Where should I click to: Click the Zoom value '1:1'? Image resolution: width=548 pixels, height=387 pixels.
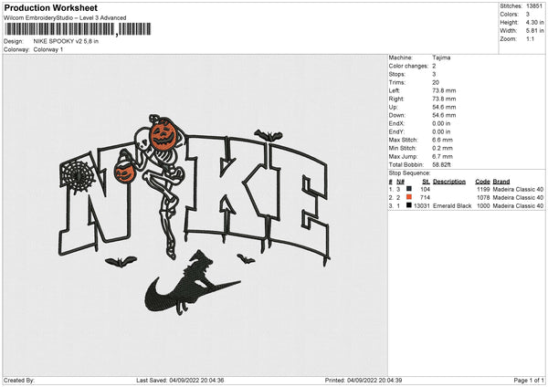click(x=530, y=38)
